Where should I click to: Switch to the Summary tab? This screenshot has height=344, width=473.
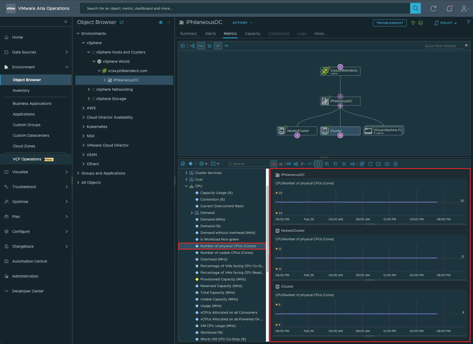click(x=188, y=34)
